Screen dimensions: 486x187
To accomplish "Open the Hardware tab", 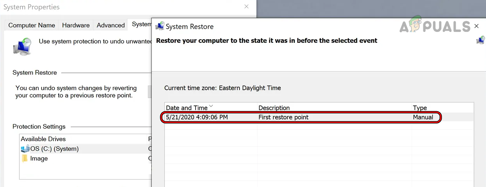I will [76, 25].
